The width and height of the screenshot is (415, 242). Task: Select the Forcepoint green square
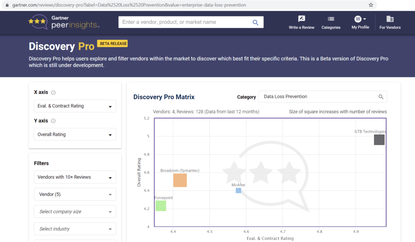[x=160, y=206]
